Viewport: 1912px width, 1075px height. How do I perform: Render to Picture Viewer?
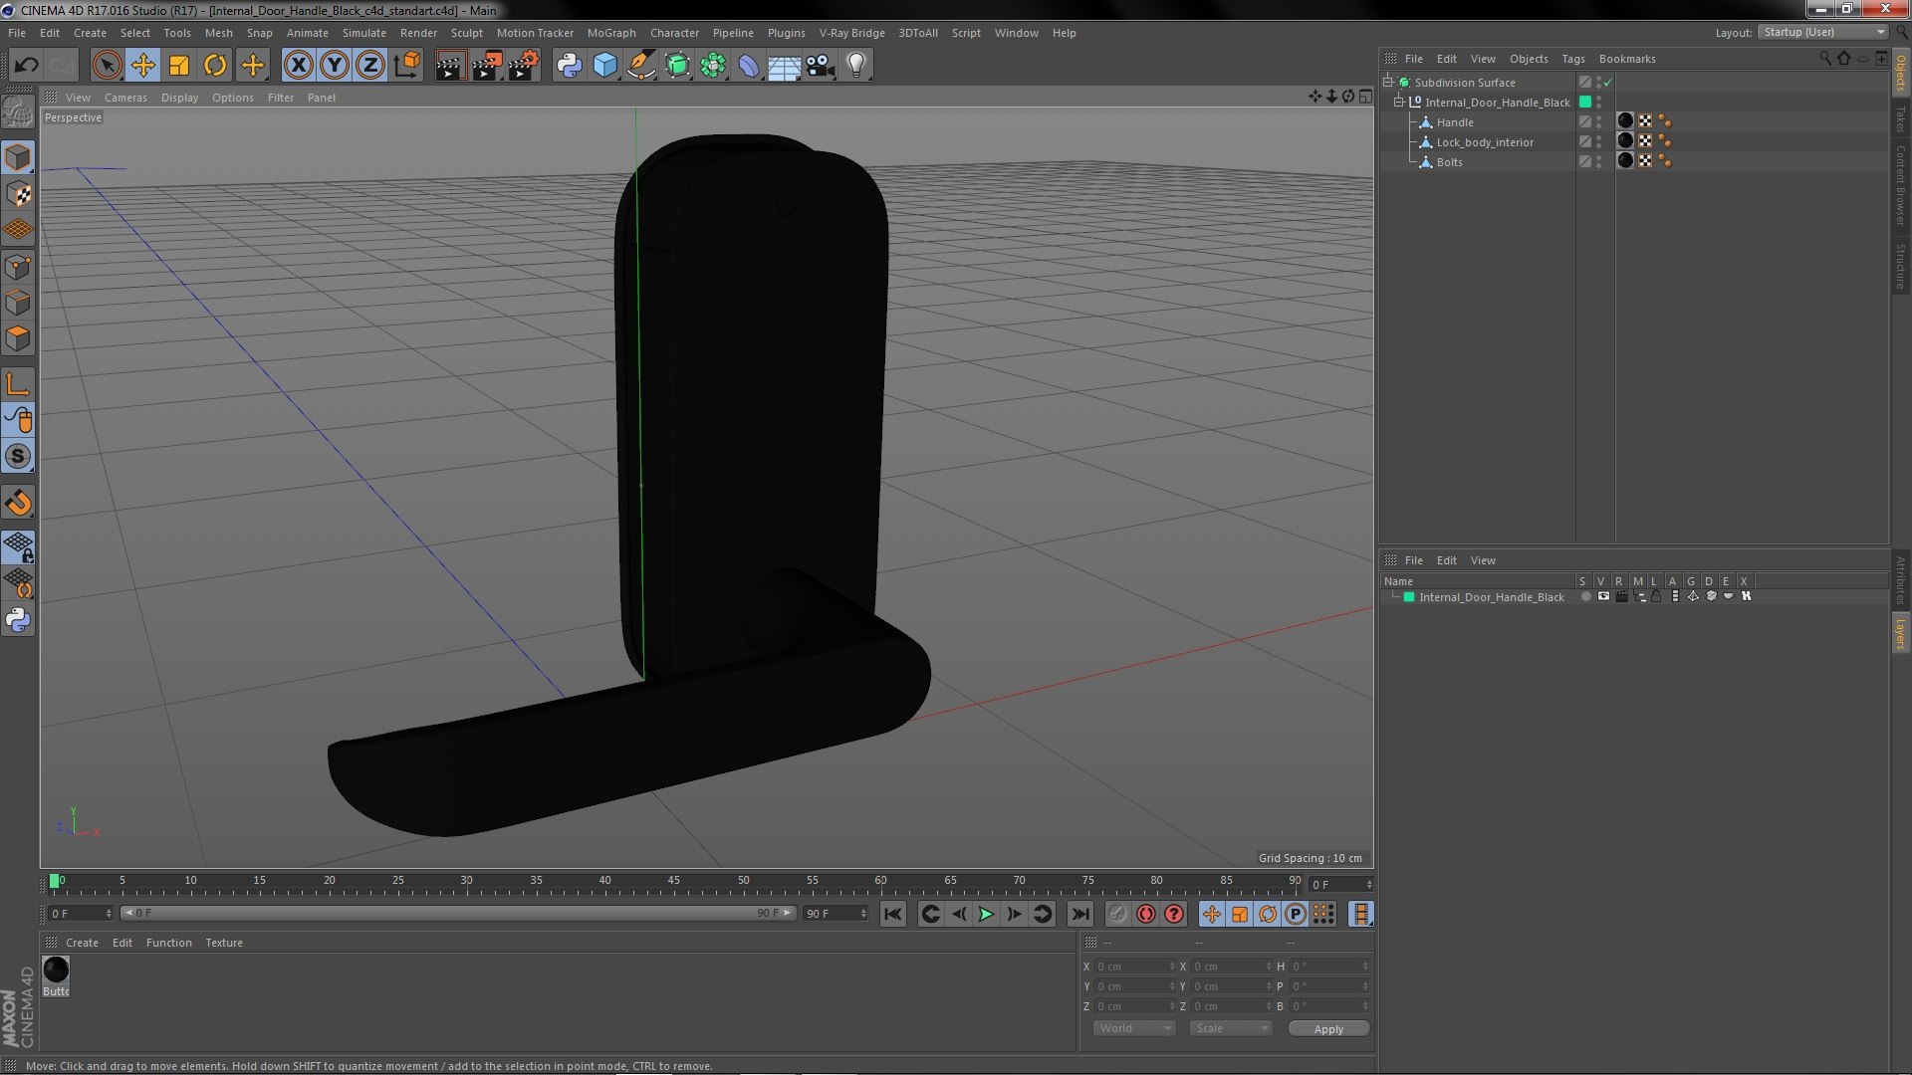tap(487, 66)
